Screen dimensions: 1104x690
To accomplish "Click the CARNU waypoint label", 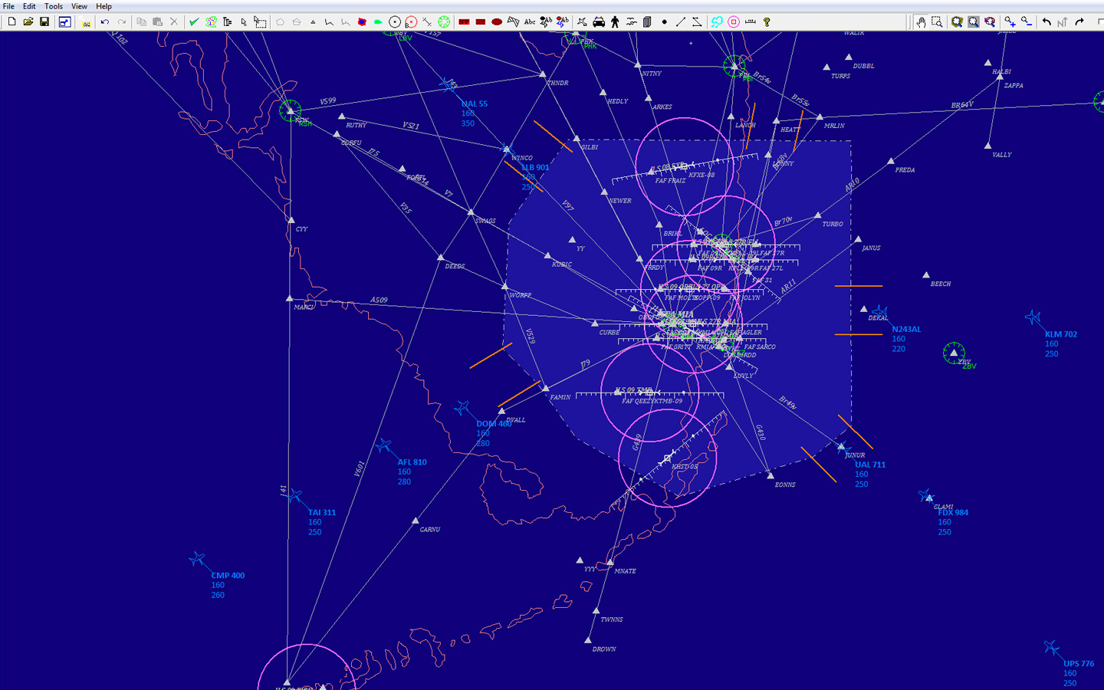I will coord(429,530).
